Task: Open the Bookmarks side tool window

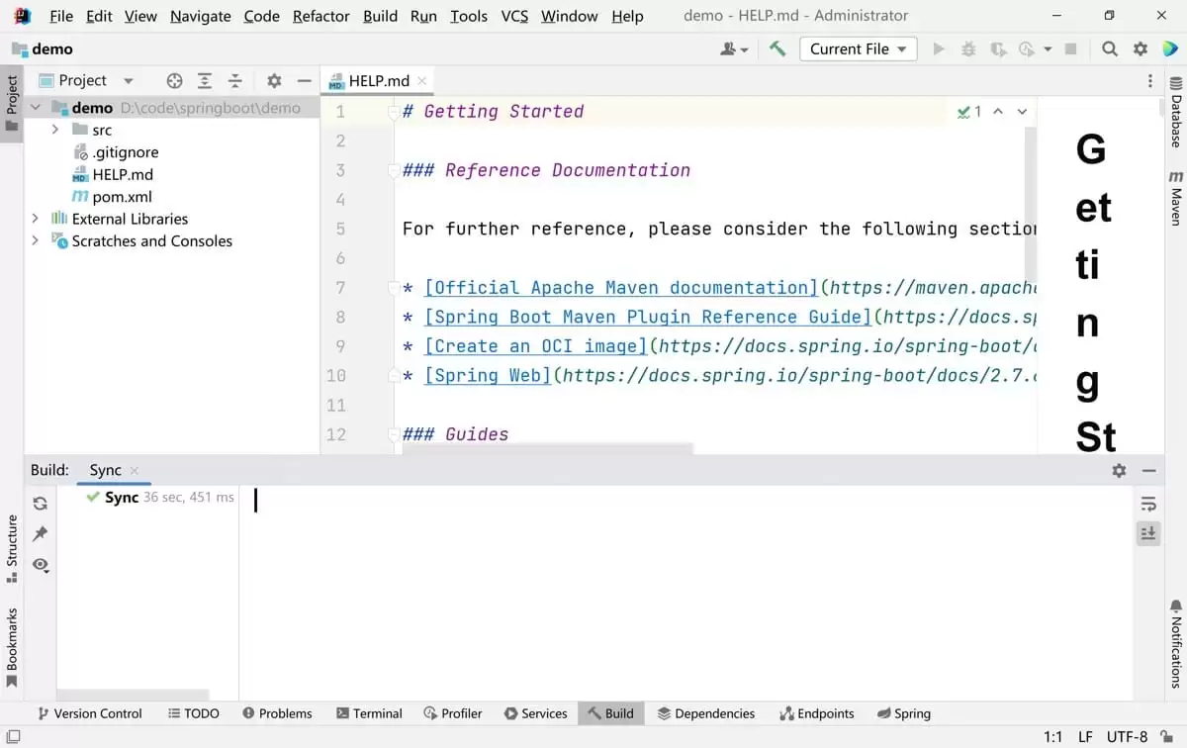Action: pos(12,646)
